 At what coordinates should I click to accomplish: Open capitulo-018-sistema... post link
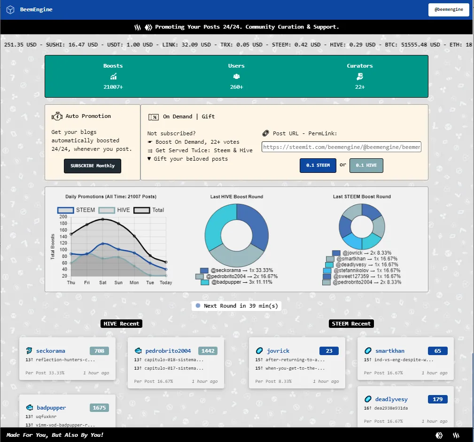tap(174, 360)
